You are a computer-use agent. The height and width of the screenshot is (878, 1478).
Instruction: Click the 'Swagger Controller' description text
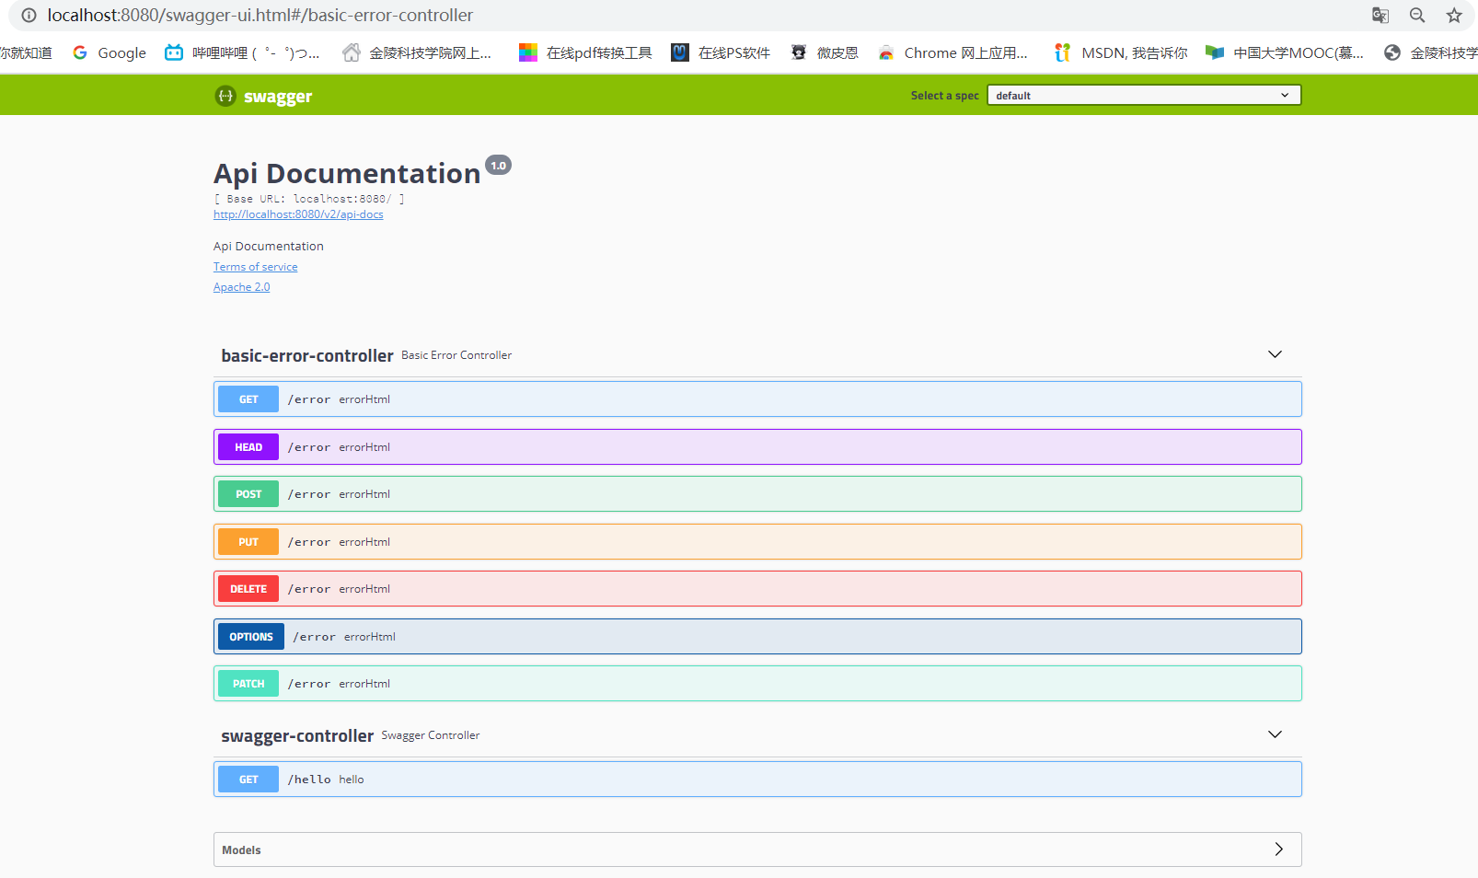(x=431, y=735)
